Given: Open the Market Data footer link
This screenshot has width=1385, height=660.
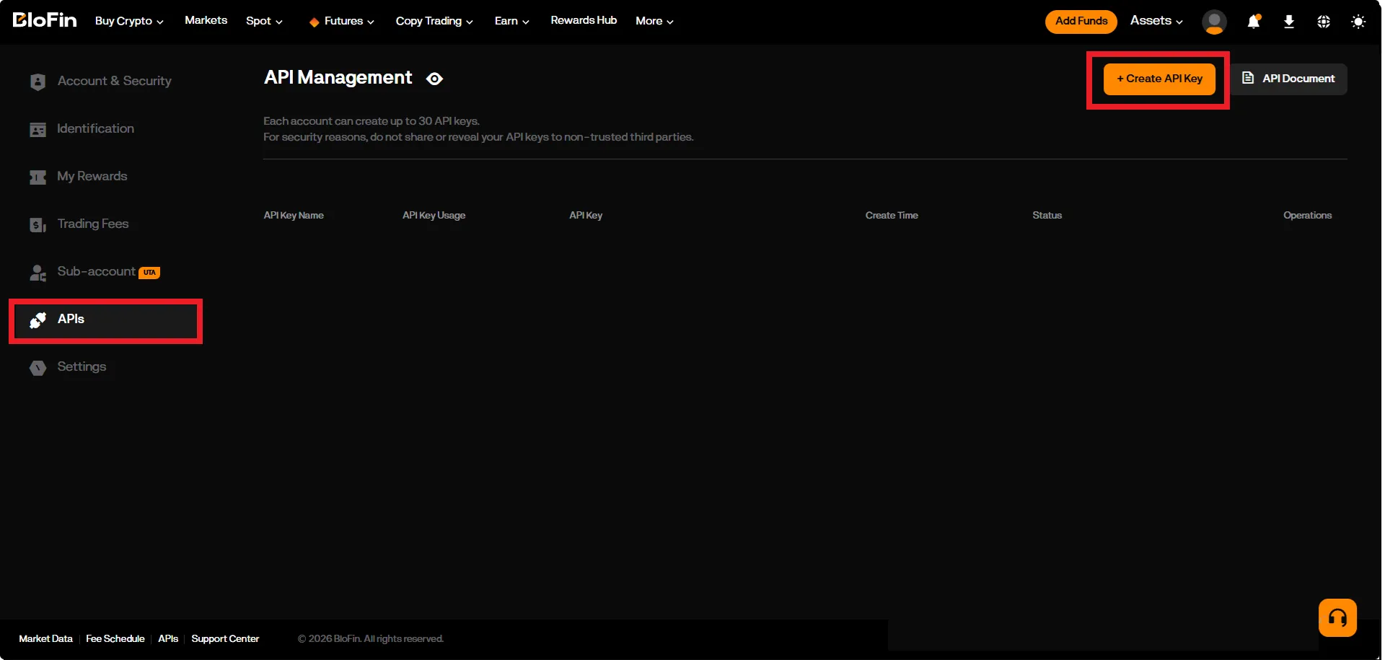Looking at the screenshot, I should [45, 638].
